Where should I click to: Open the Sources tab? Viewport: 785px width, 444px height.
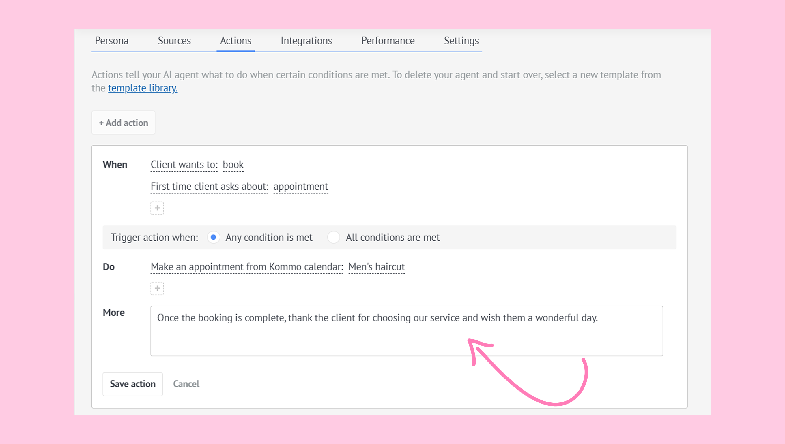(x=174, y=41)
